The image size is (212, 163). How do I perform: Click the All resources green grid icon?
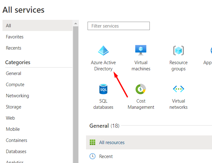click(93, 142)
